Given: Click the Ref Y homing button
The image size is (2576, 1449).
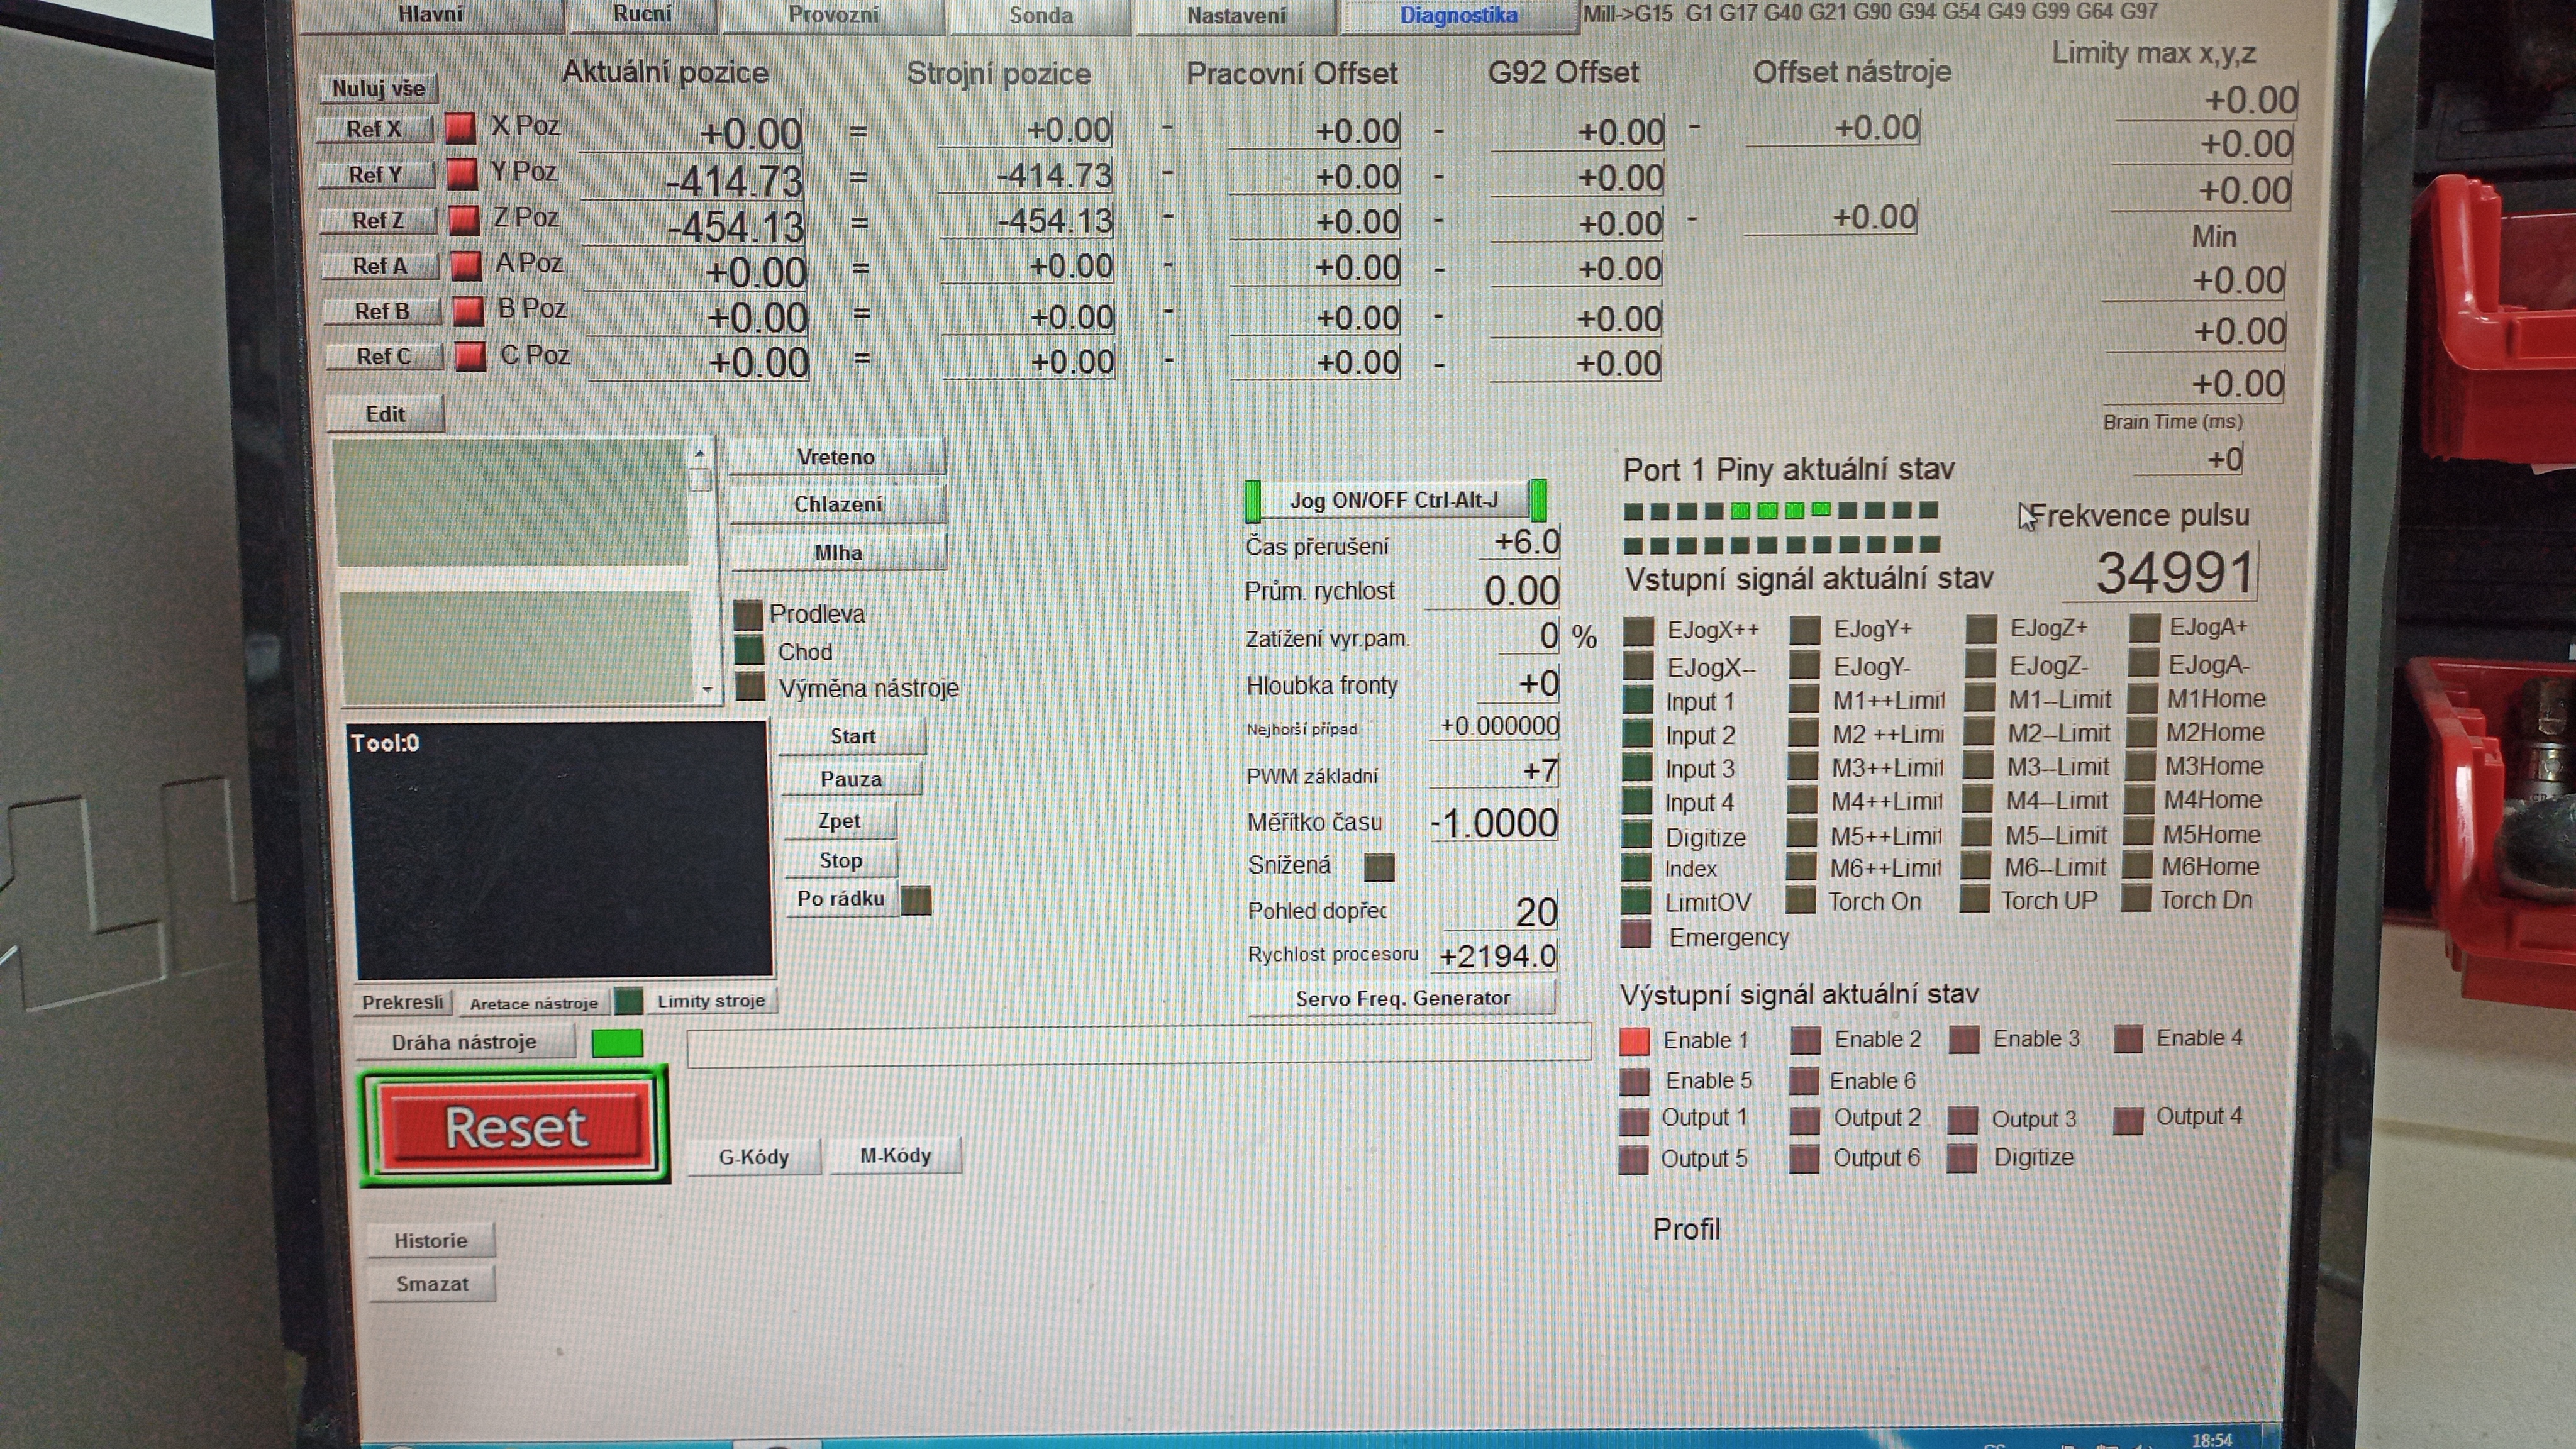Looking at the screenshot, I should click(376, 175).
